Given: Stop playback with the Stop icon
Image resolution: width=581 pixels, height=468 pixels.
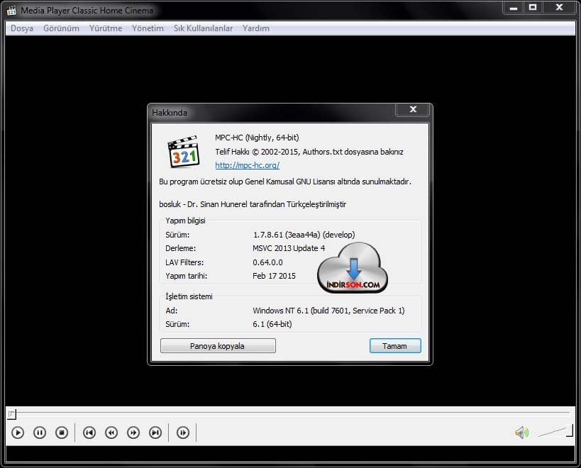Looking at the screenshot, I should pos(62,433).
